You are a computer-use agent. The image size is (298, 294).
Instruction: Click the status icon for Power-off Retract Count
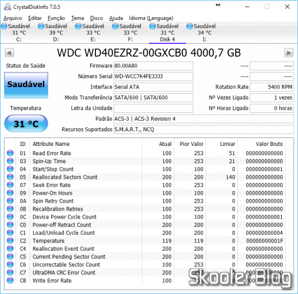pos(10,225)
